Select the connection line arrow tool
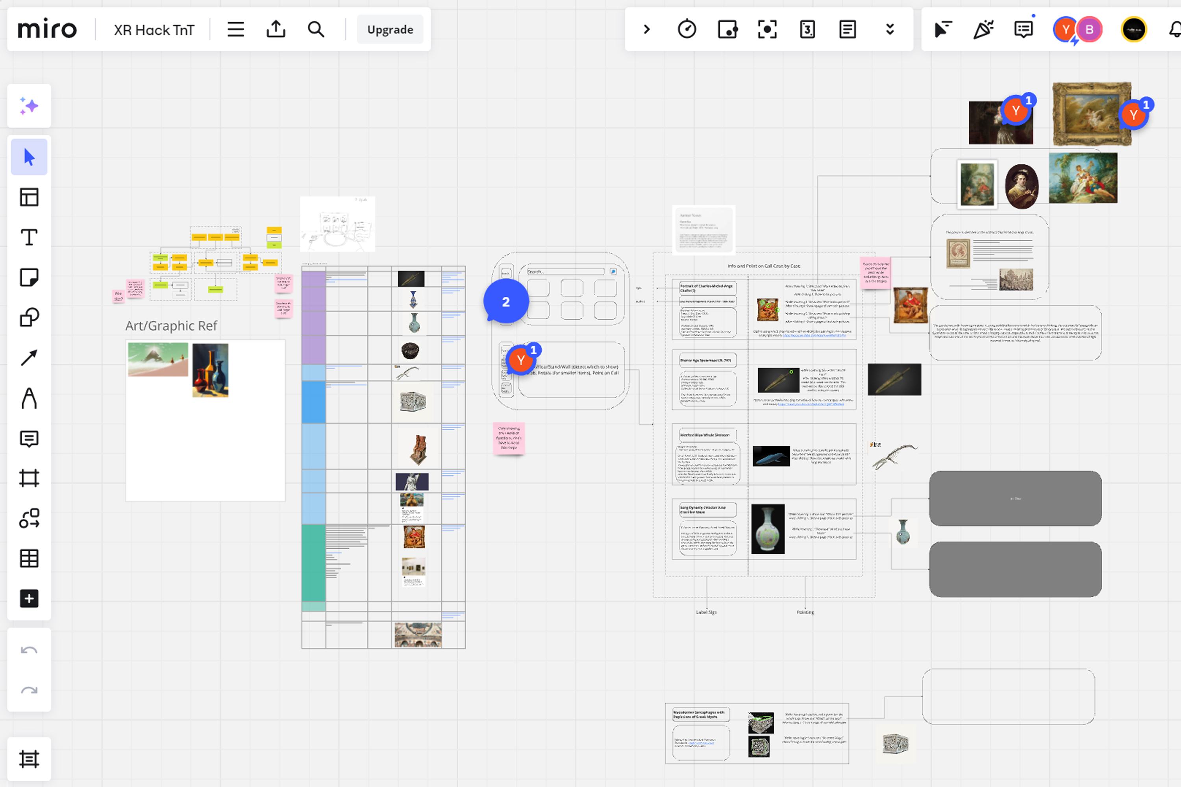The height and width of the screenshot is (787, 1181). pyautogui.click(x=29, y=357)
